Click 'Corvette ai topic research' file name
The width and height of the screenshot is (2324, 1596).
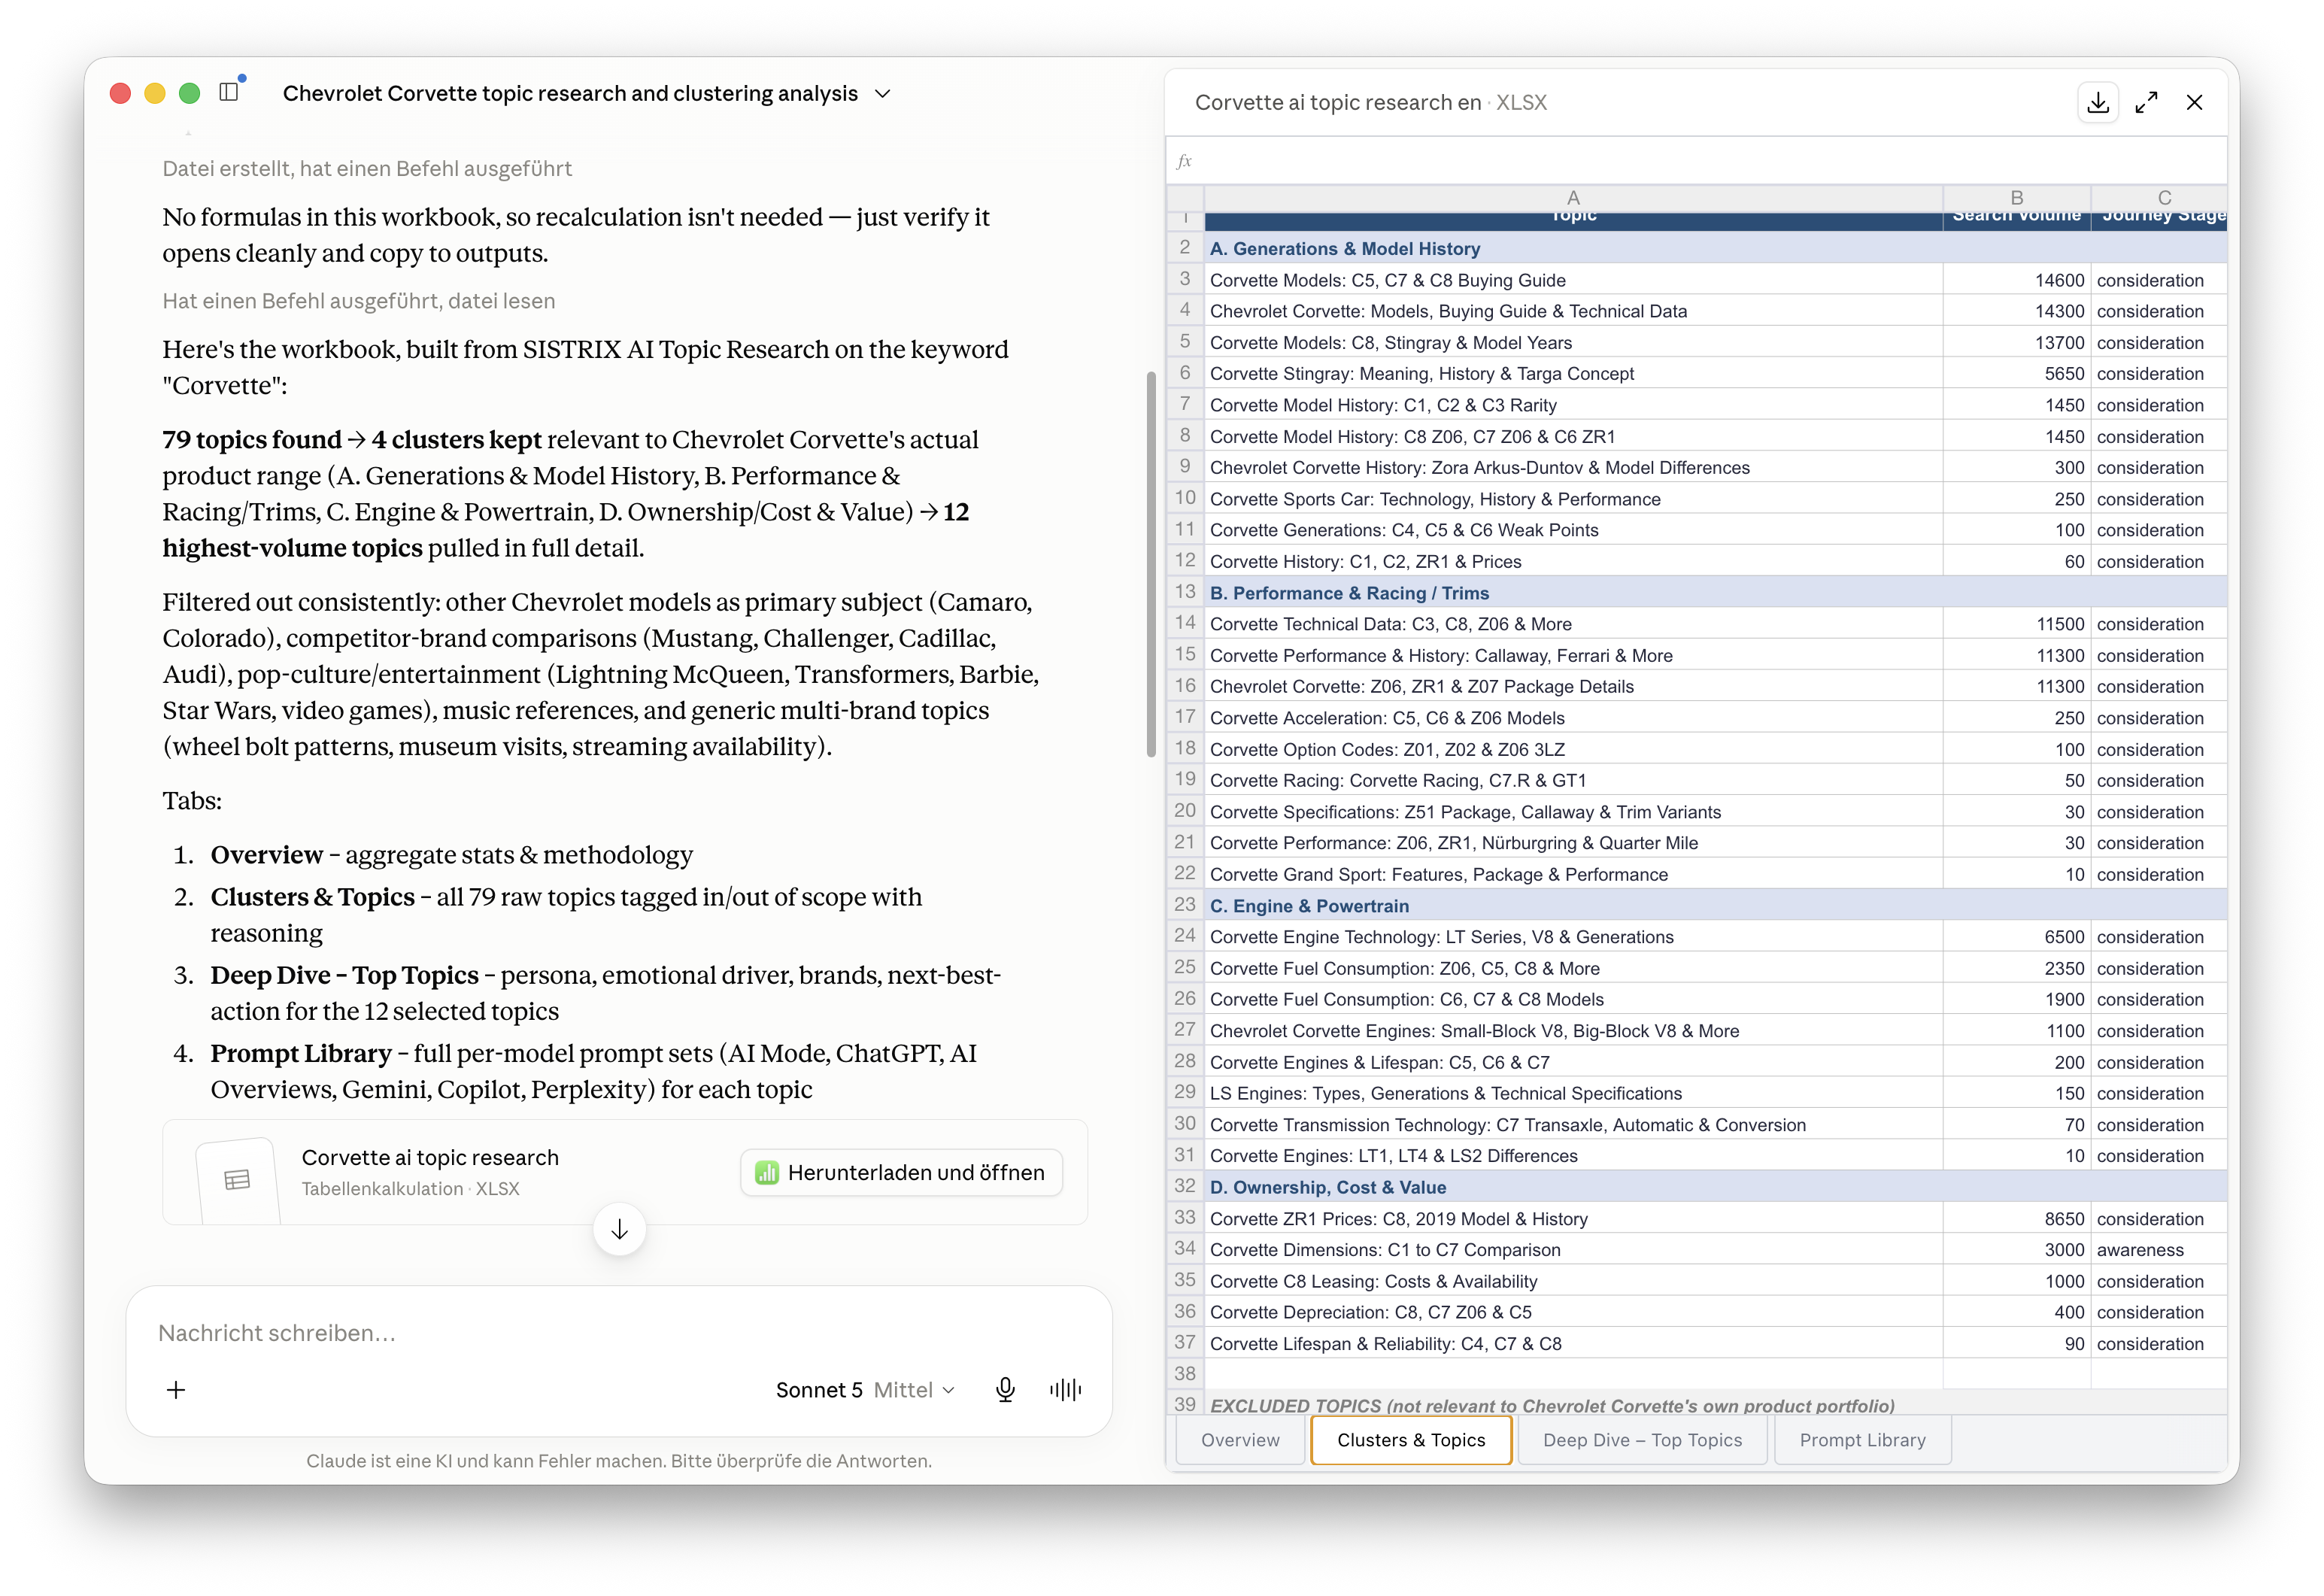(x=430, y=1157)
